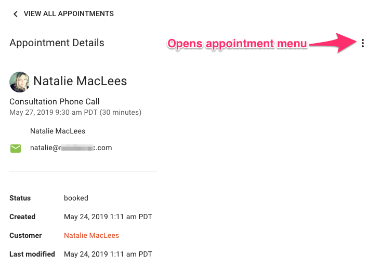Click the Status label
Screen dimensions: 381x268
click(20, 198)
